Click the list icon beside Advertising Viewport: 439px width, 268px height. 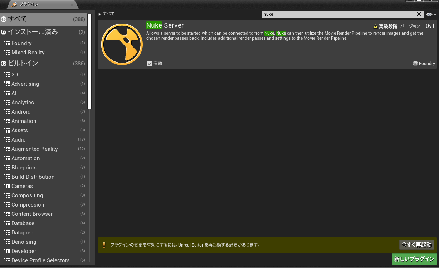[7, 84]
